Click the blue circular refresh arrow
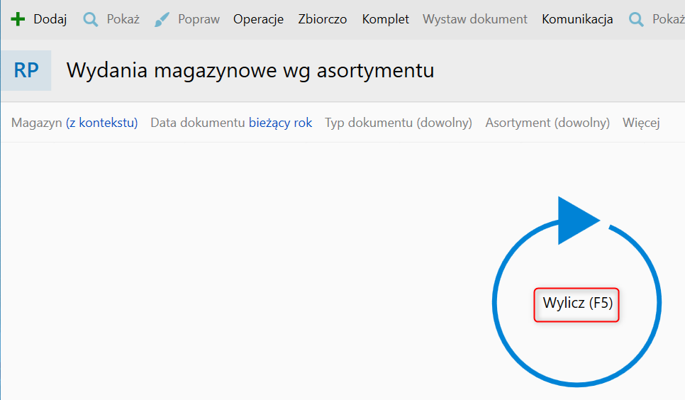 coord(576,292)
